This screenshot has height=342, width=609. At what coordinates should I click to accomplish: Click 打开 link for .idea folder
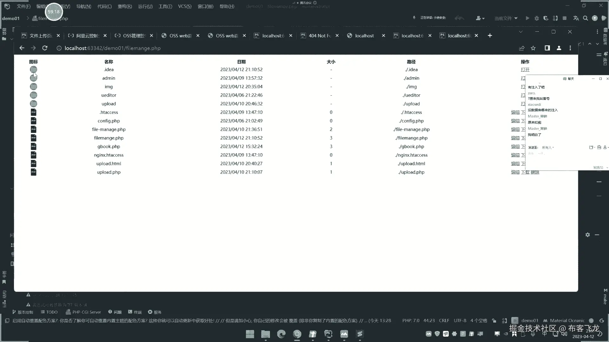[525, 70]
